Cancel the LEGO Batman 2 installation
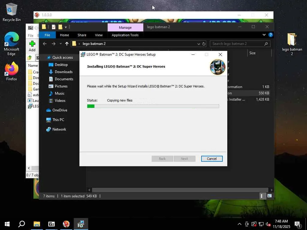307x230 pixels. click(x=212, y=159)
